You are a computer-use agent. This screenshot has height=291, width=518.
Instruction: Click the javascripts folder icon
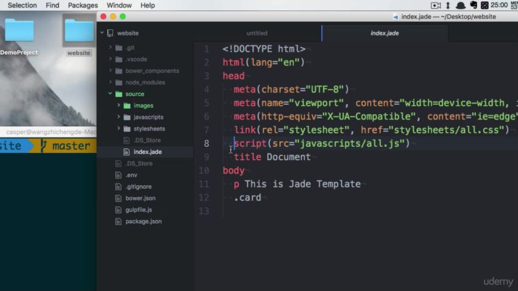[x=127, y=117]
